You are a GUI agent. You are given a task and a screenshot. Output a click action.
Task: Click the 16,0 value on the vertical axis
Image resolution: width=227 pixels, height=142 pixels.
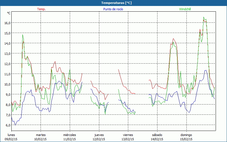click(x=7, y=23)
